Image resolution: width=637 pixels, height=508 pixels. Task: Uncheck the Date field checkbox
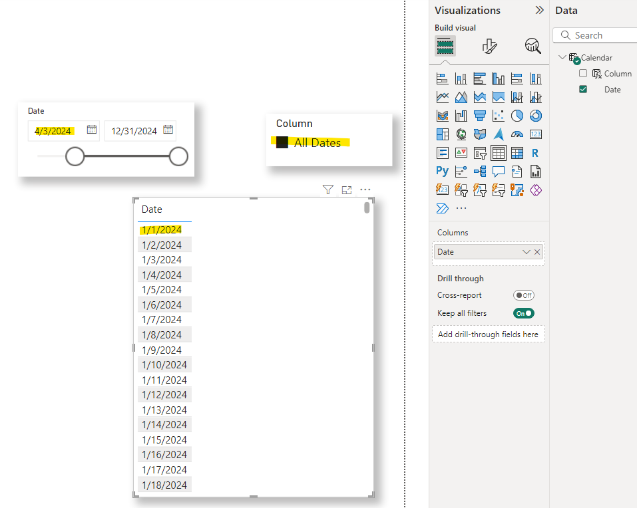click(583, 89)
